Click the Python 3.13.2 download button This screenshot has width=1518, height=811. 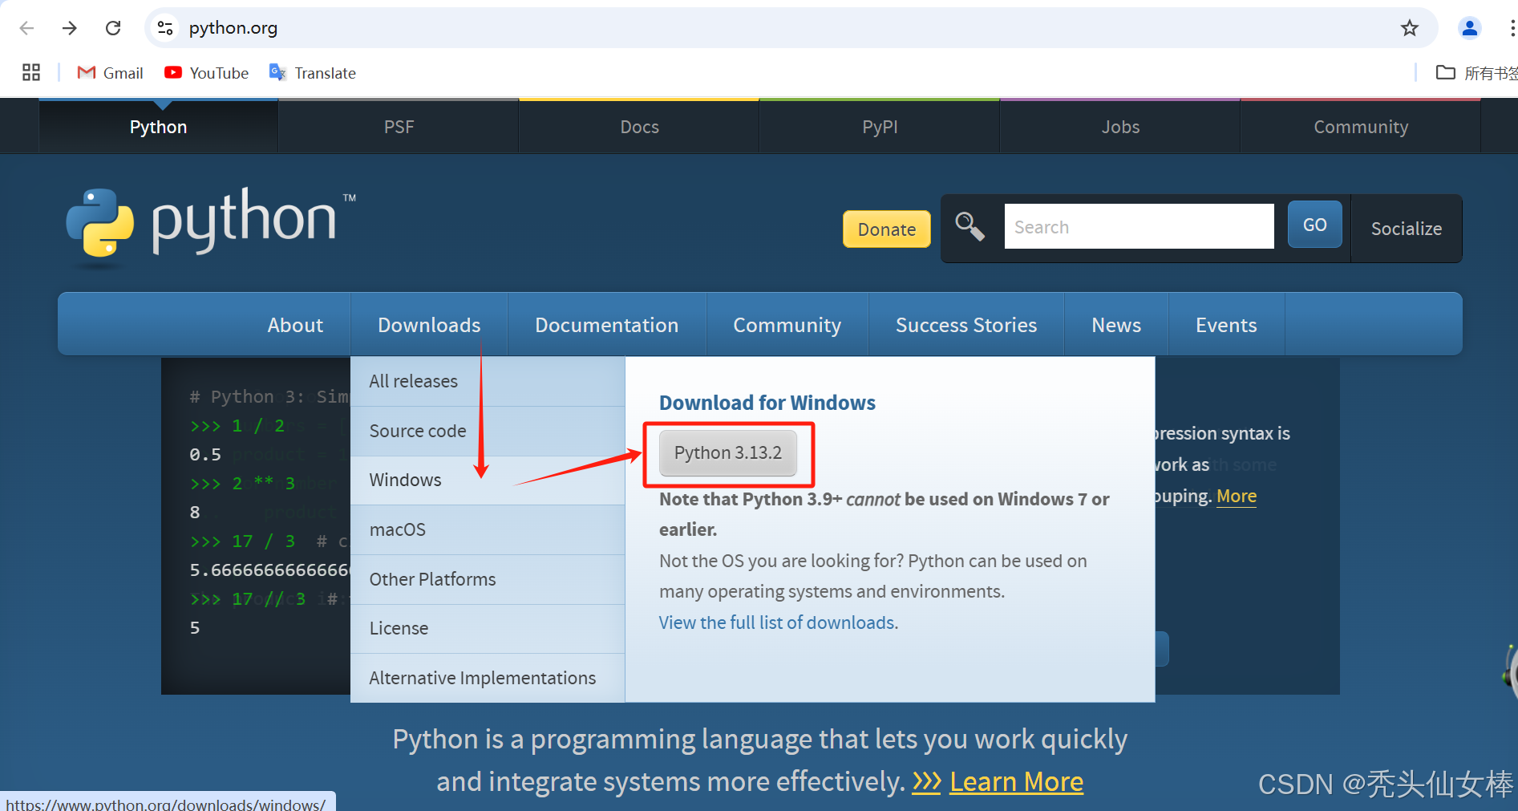click(x=728, y=453)
